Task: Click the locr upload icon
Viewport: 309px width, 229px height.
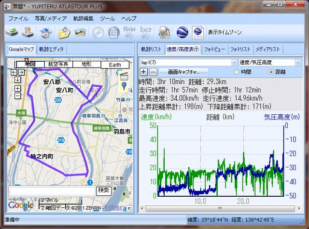Action: pyautogui.click(x=146, y=32)
